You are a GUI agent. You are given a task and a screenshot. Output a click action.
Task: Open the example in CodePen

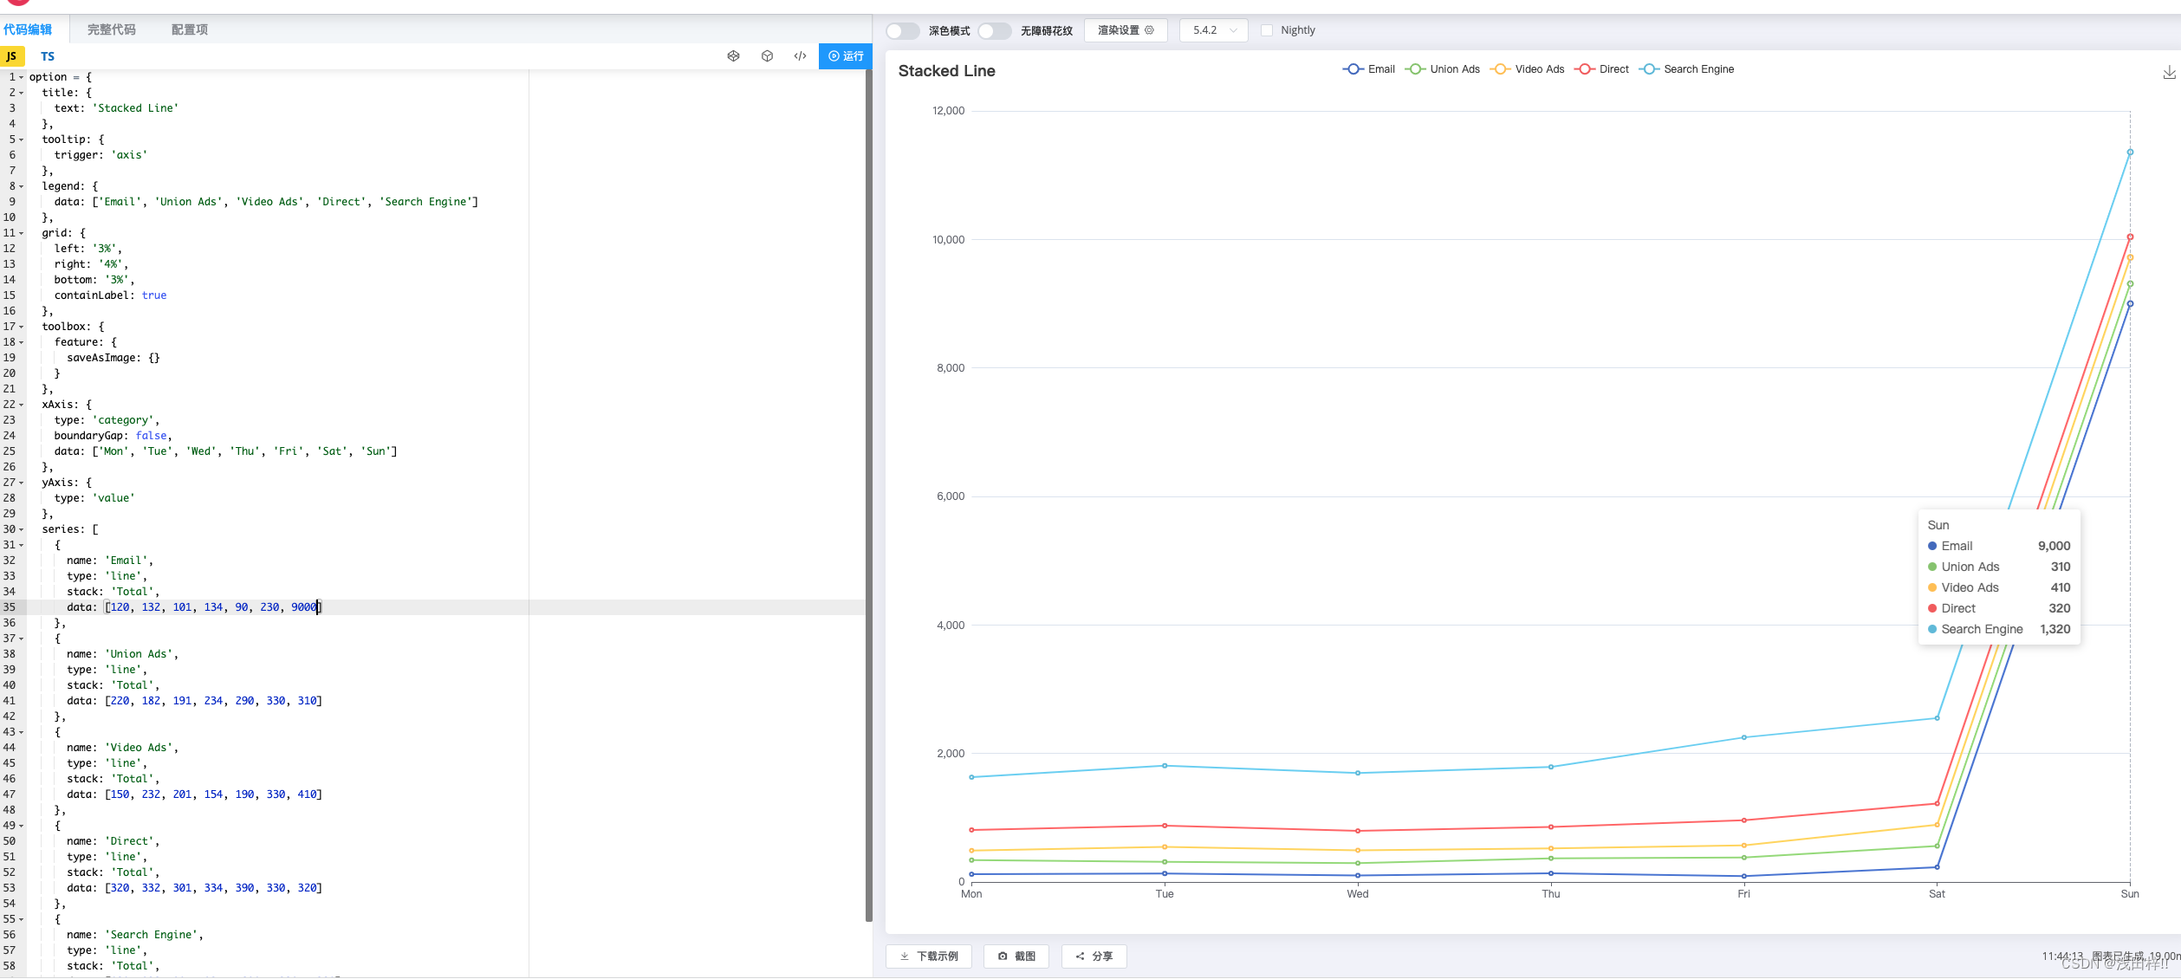pyautogui.click(x=733, y=55)
